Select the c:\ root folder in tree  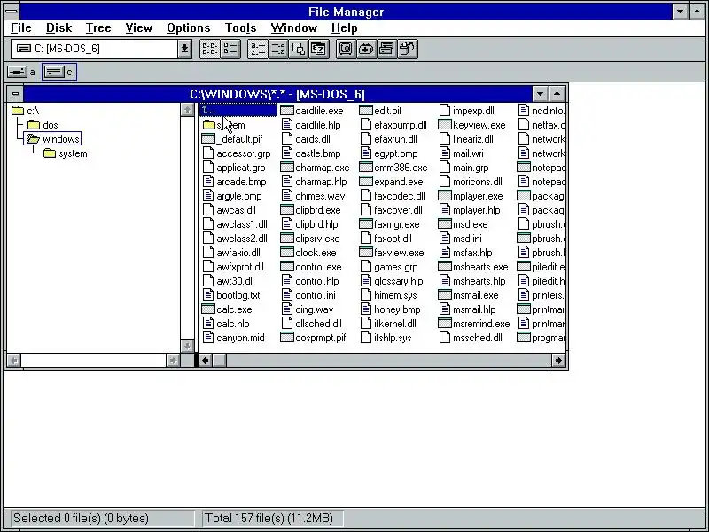(x=26, y=111)
